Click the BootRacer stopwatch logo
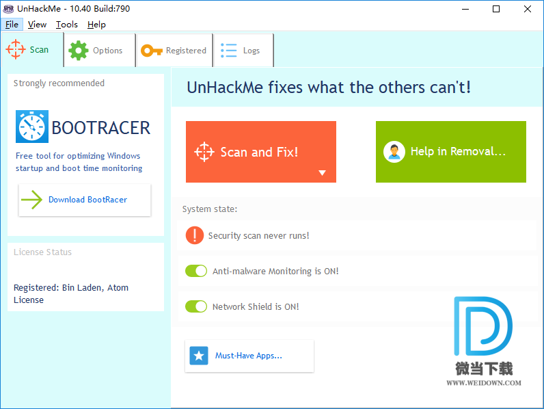The width and height of the screenshot is (544, 409). point(31,127)
